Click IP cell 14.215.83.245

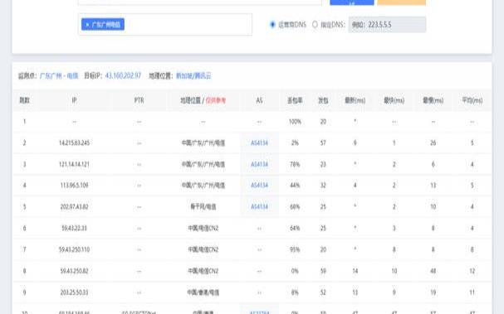(74, 143)
